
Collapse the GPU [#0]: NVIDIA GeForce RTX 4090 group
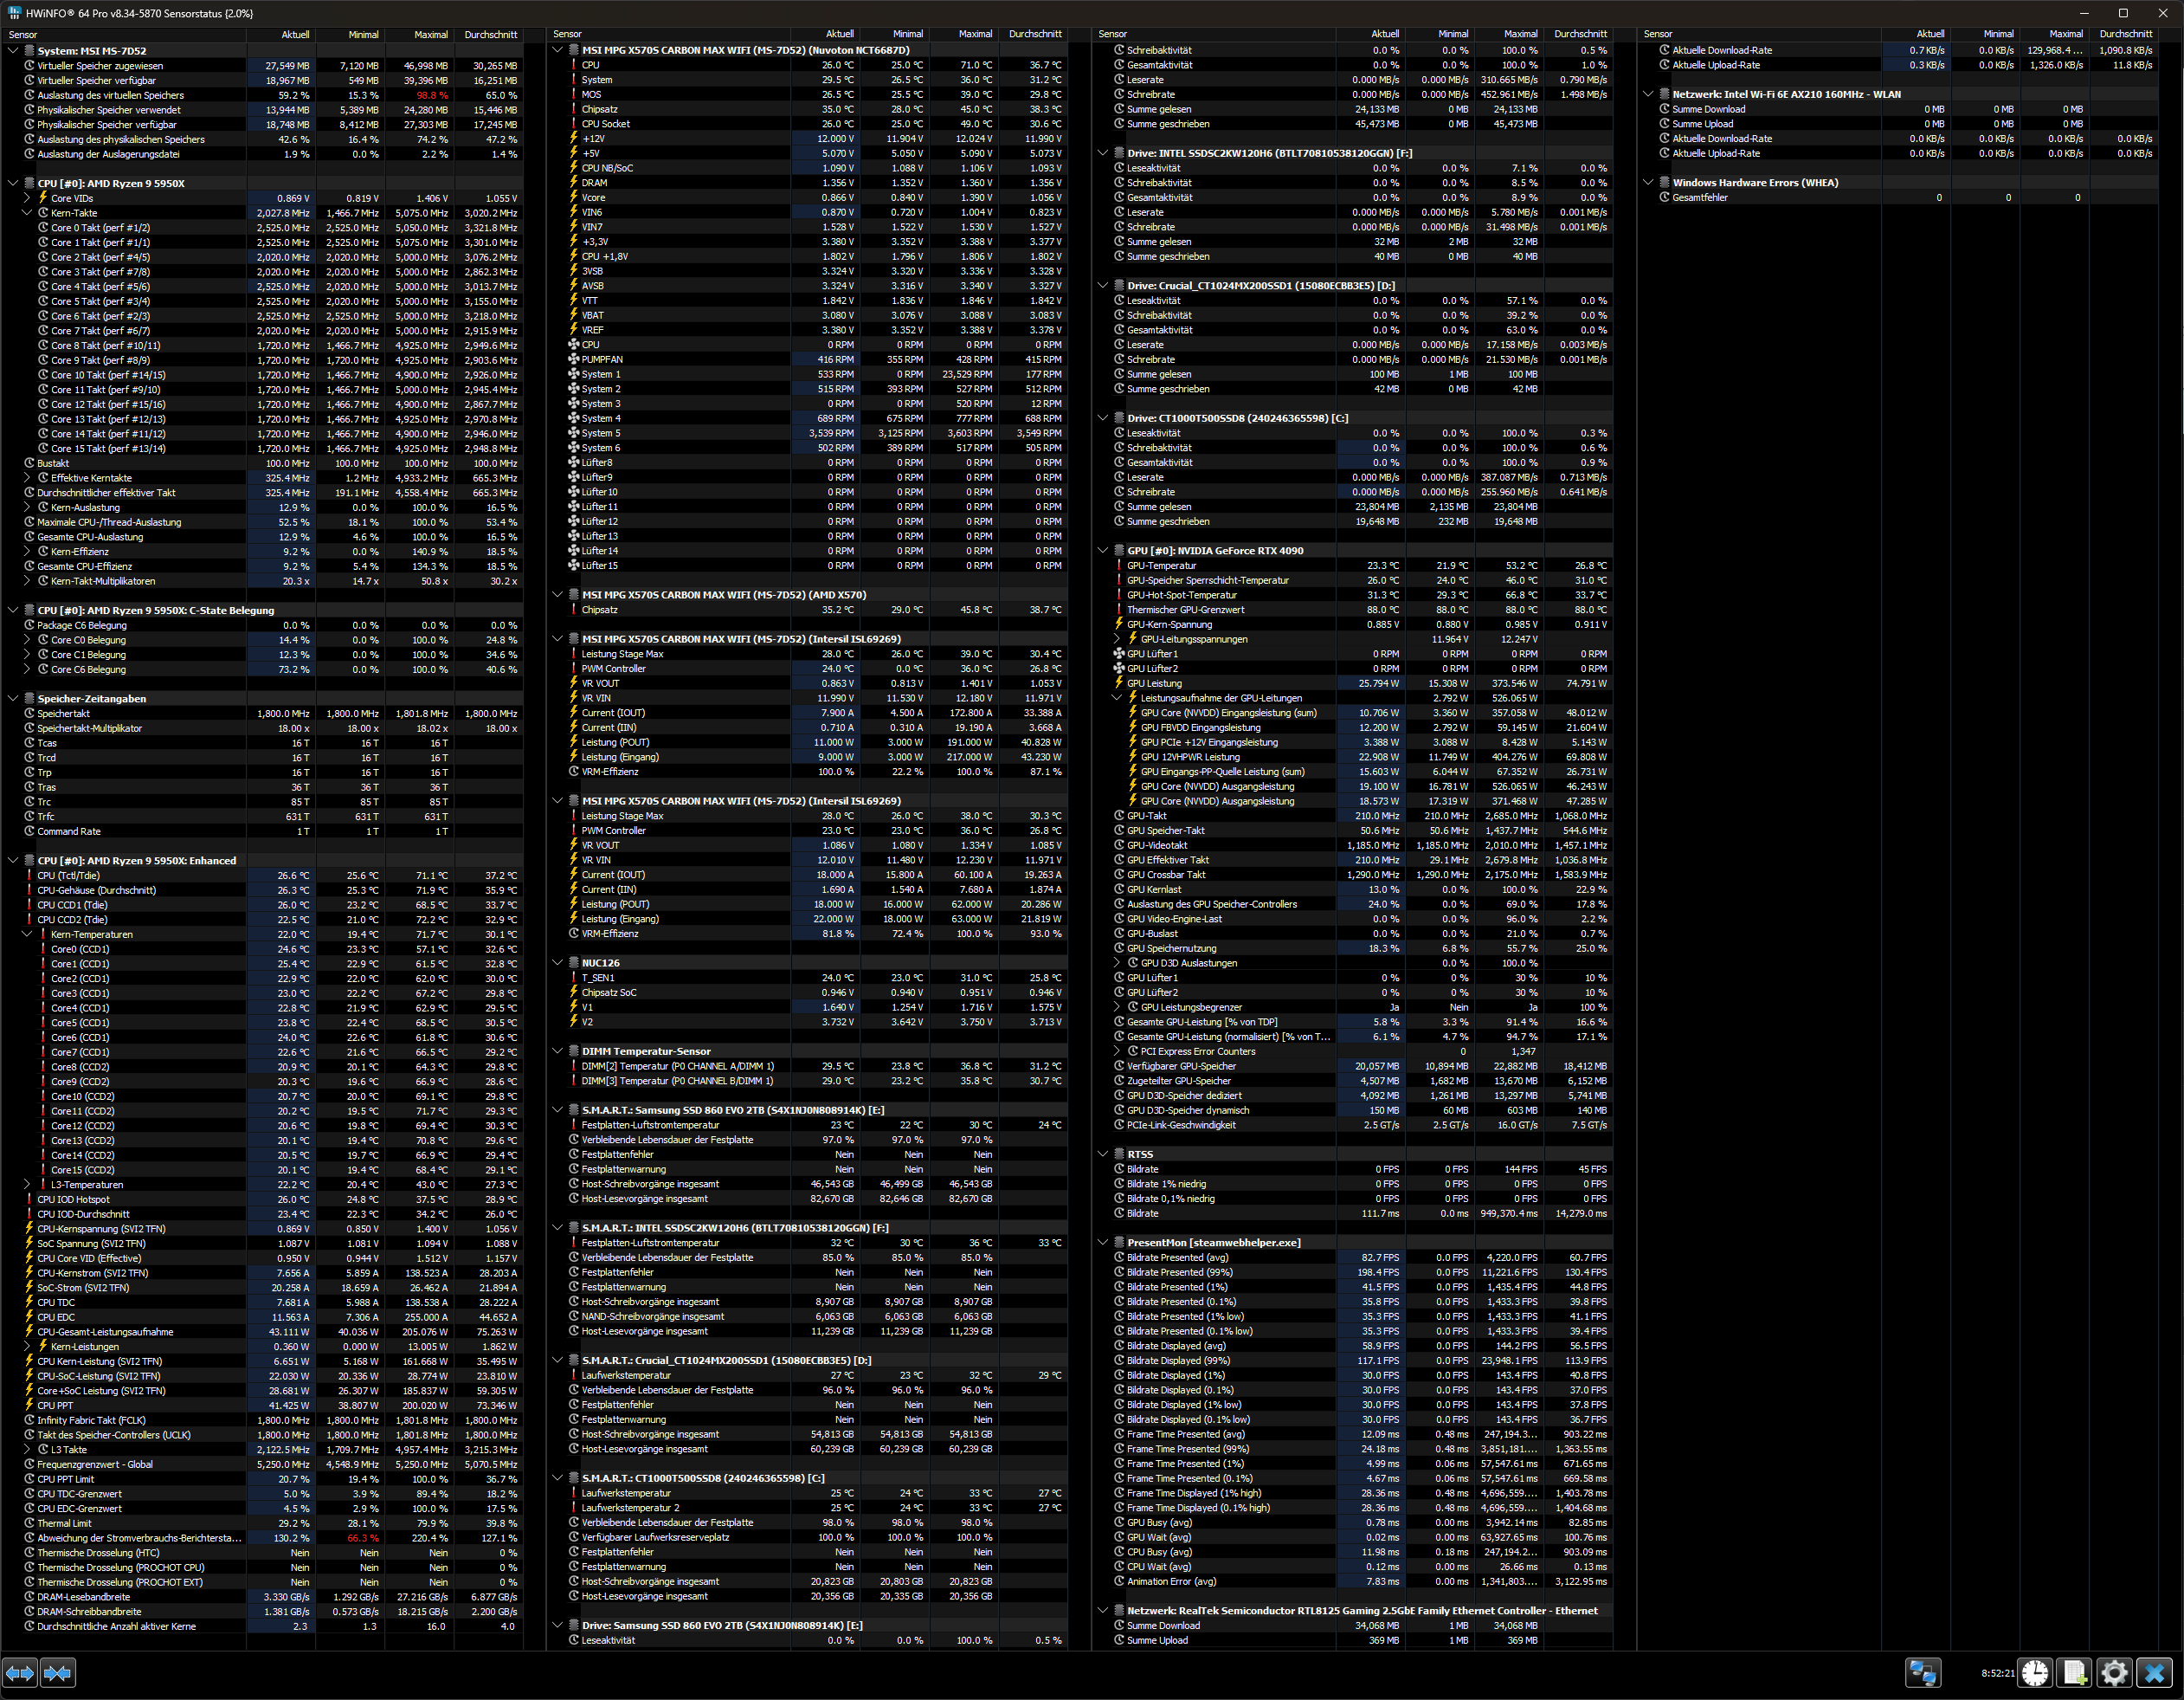1103,550
